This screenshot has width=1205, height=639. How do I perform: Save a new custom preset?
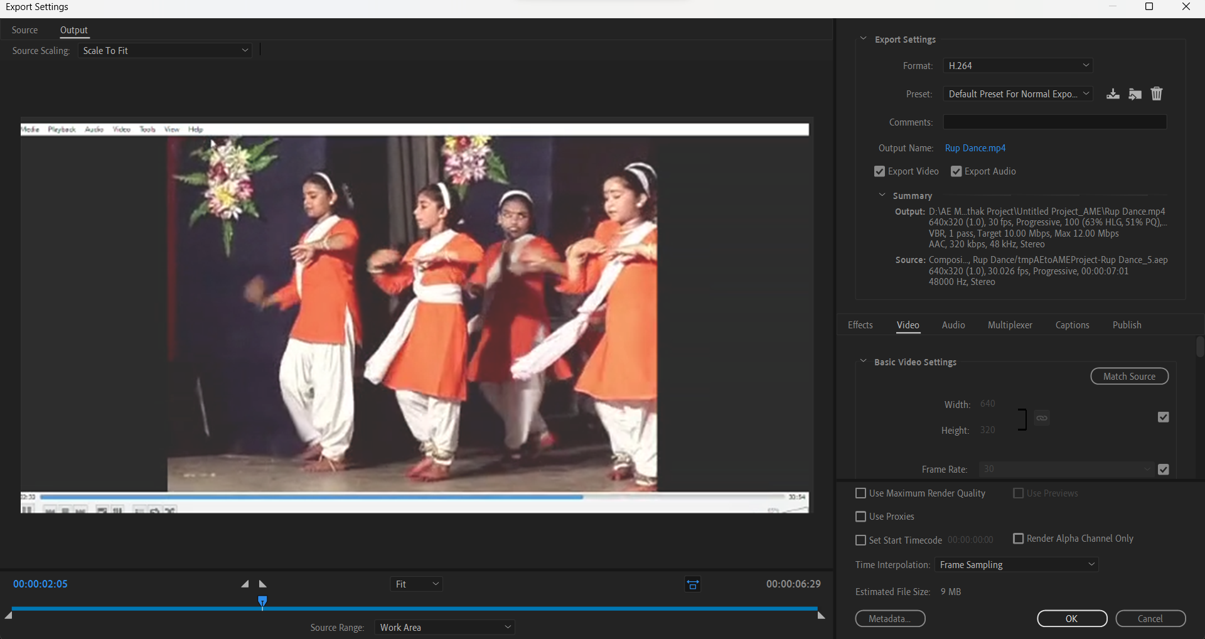pyautogui.click(x=1113, y=94)
